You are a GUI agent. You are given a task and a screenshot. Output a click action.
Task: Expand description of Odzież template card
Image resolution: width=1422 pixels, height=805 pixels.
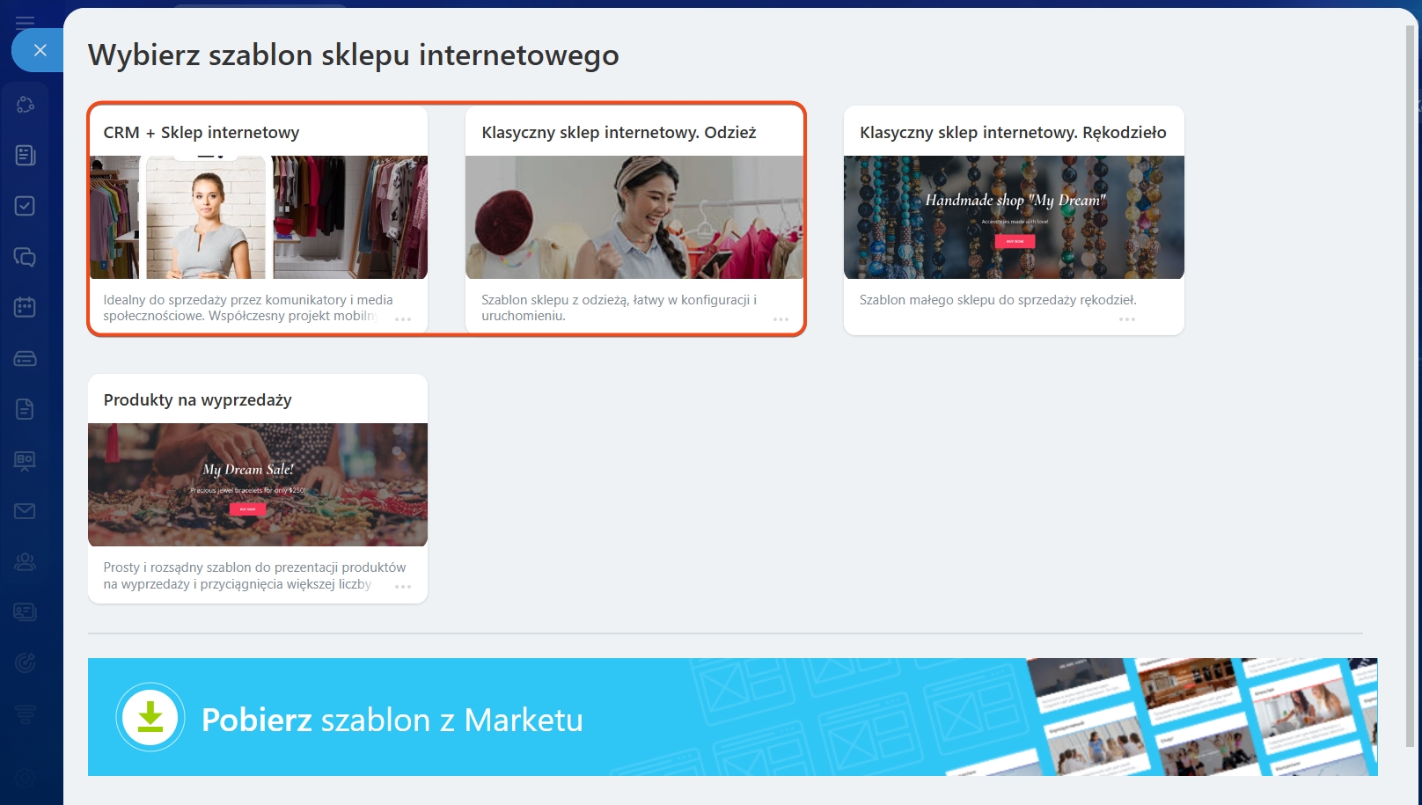pos(781,319)
